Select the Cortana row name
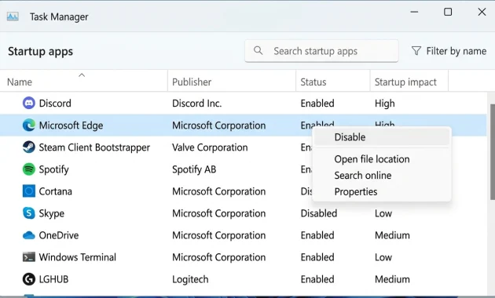This screenshot has width=495, height=298. pos(55,191)
